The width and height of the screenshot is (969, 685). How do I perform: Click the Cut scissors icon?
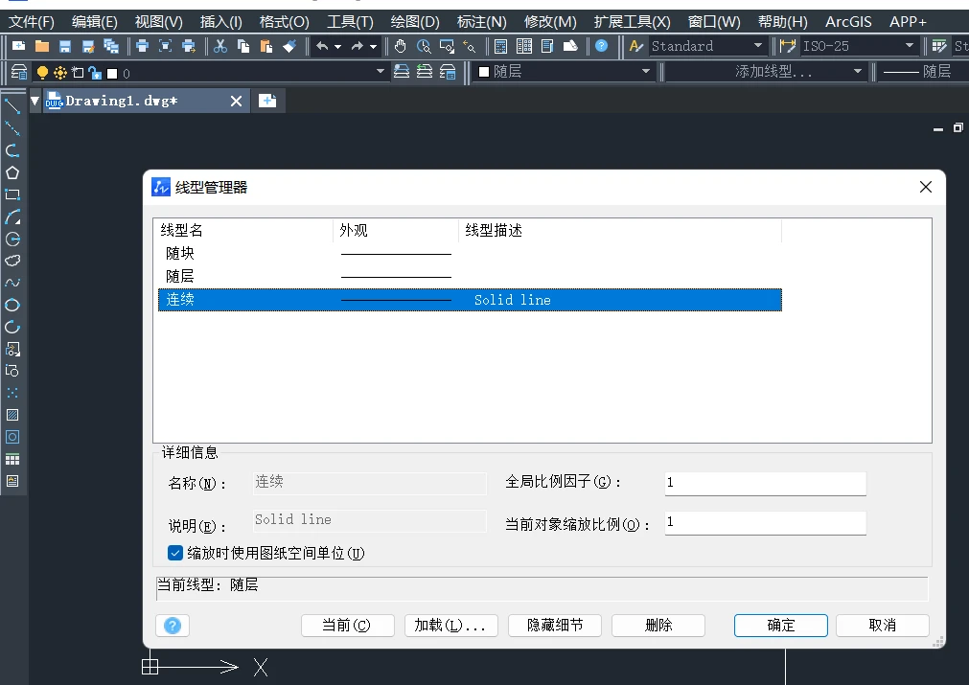click(220, 46)
